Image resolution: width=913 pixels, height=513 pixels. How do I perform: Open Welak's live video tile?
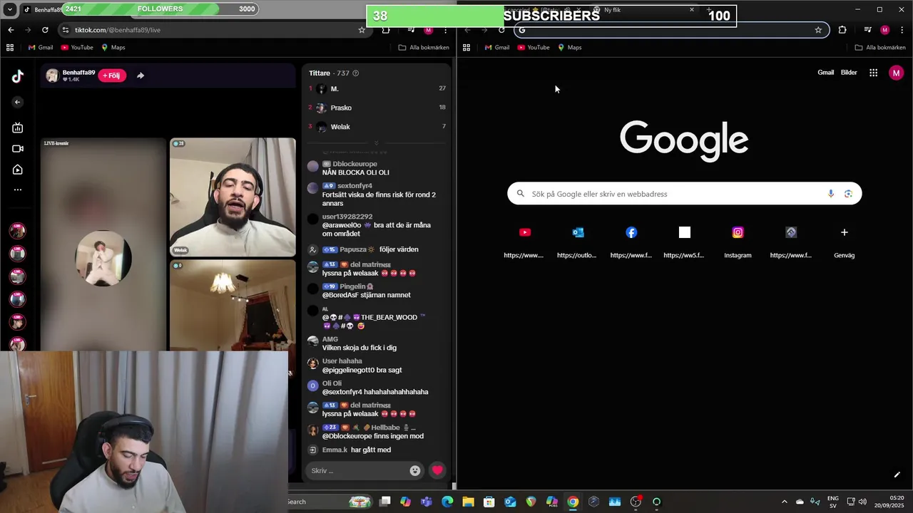(233, 197)
